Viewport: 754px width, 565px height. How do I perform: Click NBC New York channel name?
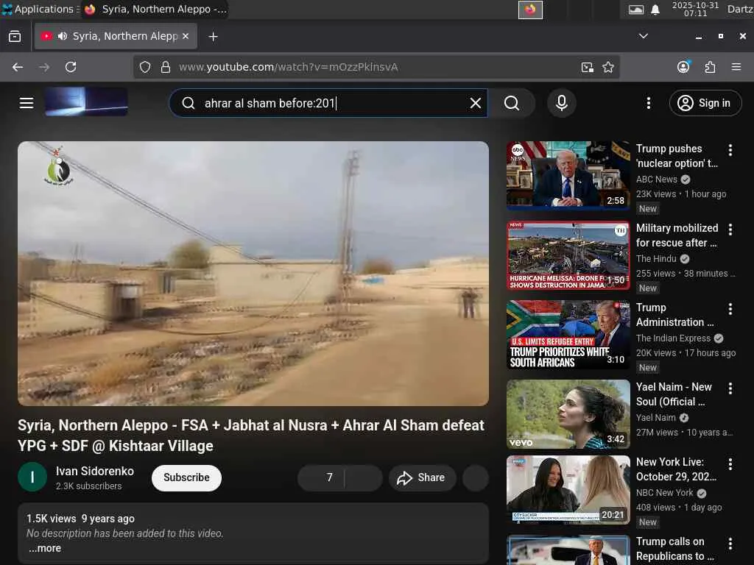(x=665, y=493)
